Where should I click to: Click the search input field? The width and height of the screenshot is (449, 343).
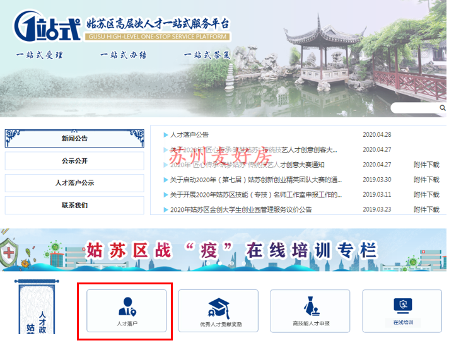pos(413,108)
